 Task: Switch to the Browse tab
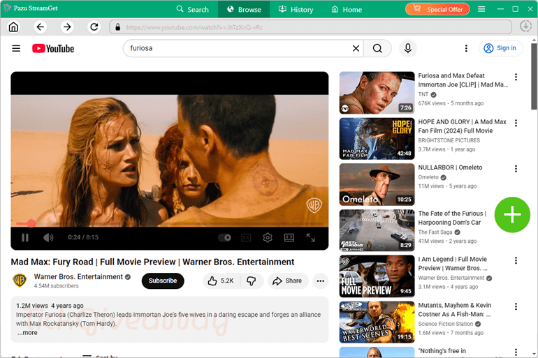(244, 9)
